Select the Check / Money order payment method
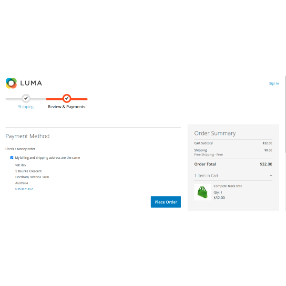 [20, 149]
